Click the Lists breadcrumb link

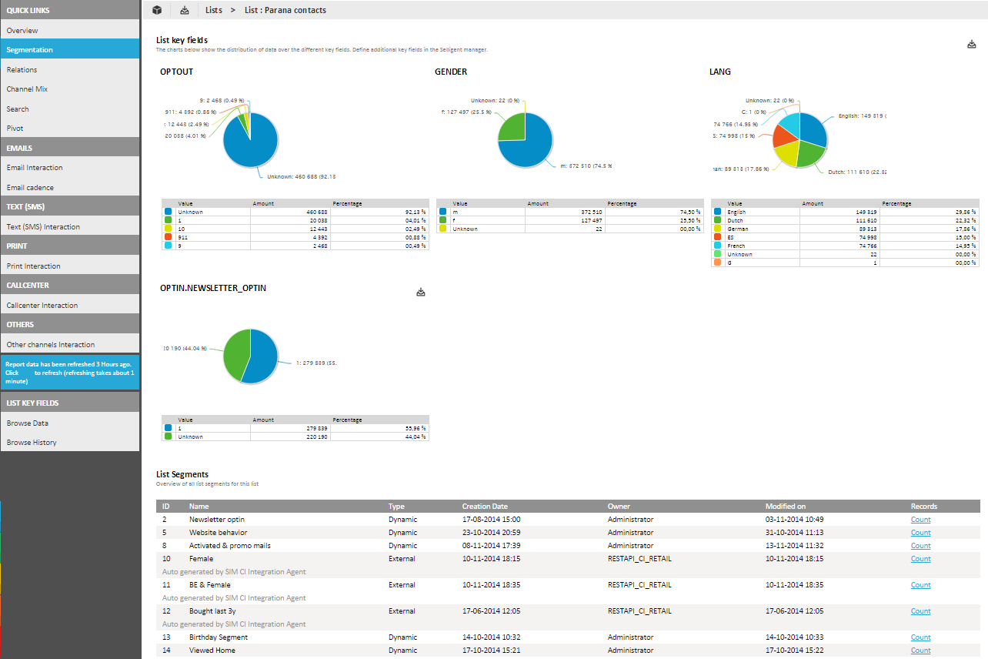(x=214, y=10)
